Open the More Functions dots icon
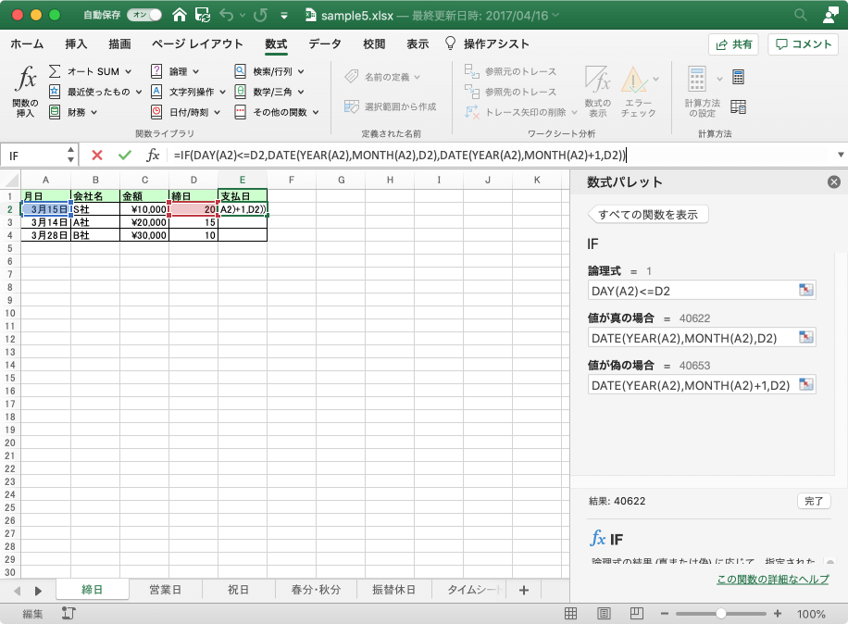This screenshot has height=624, width=848. (x=240, y=112)
